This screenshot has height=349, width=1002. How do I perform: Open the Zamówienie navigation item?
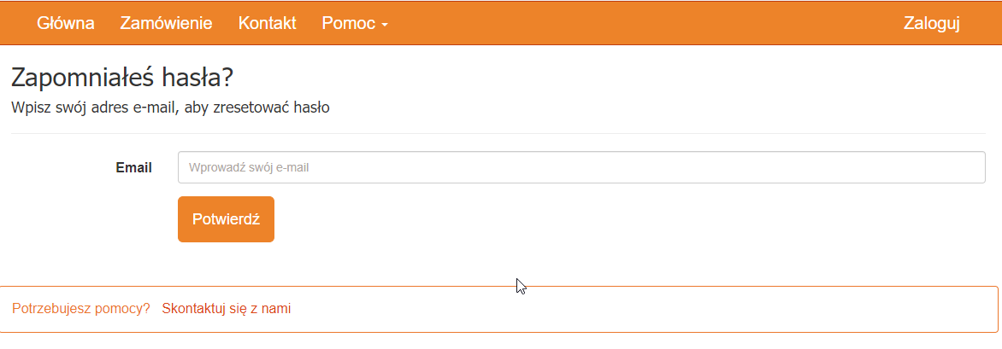tap(166, 23)
